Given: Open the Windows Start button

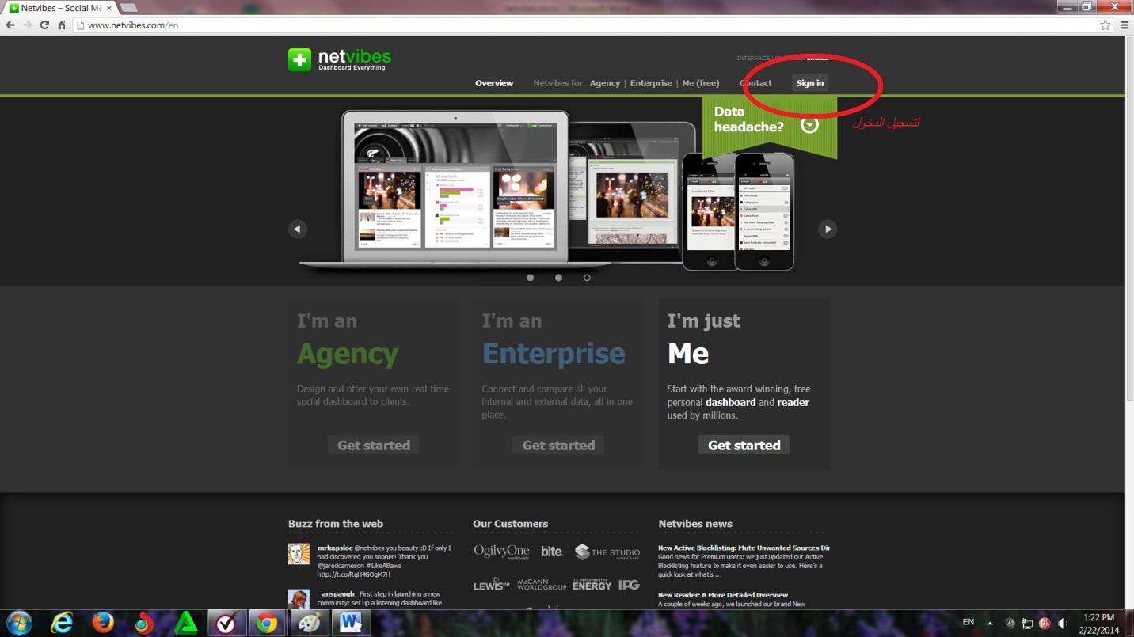Looking at the screenshot, I should [x=18, y=623].
